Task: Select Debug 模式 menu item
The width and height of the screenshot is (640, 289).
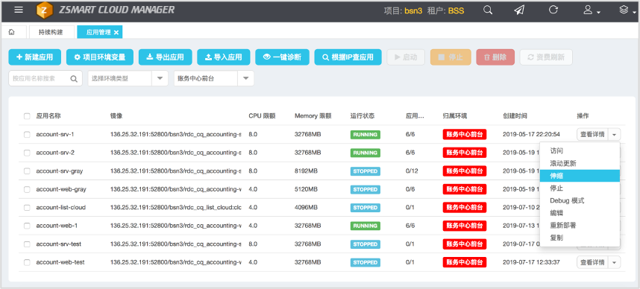Action: coord(580,200)
